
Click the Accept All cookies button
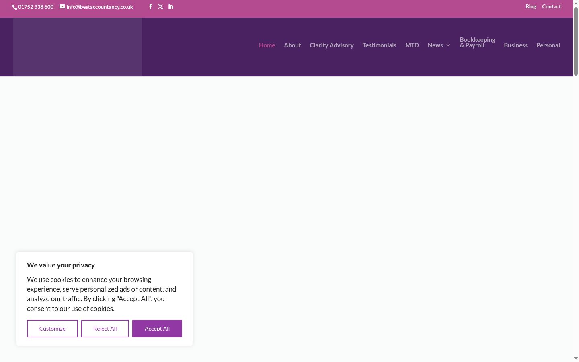tap(157, 329)
